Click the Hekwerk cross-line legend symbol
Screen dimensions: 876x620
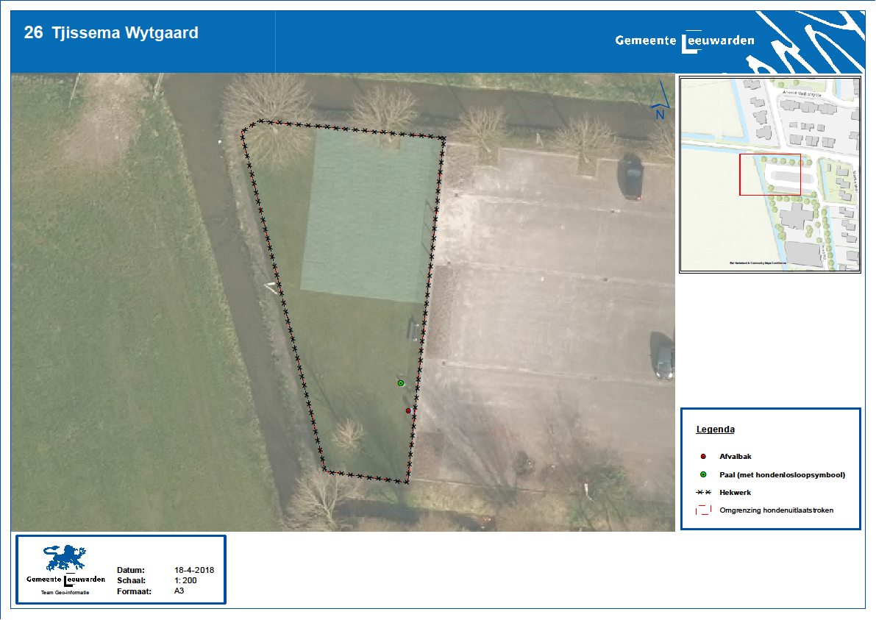[703, 492]
